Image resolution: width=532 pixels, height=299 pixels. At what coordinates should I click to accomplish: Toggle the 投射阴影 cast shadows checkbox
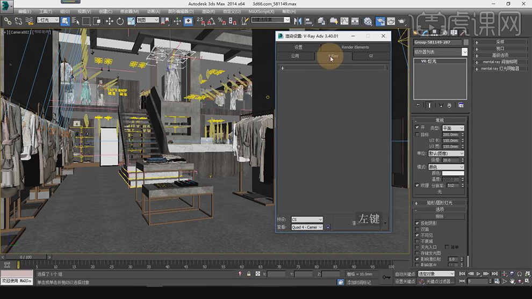[418, 223]
